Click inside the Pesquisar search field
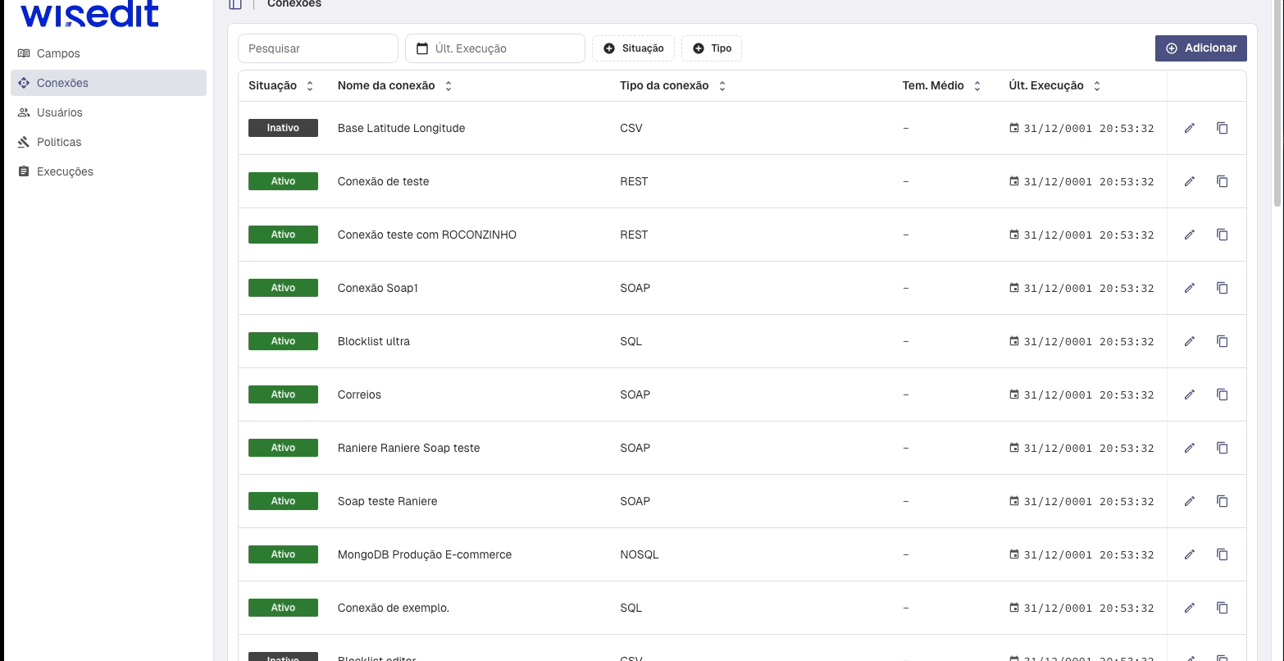This screenshot has height=661, width=1284. [x=317, y=48]
